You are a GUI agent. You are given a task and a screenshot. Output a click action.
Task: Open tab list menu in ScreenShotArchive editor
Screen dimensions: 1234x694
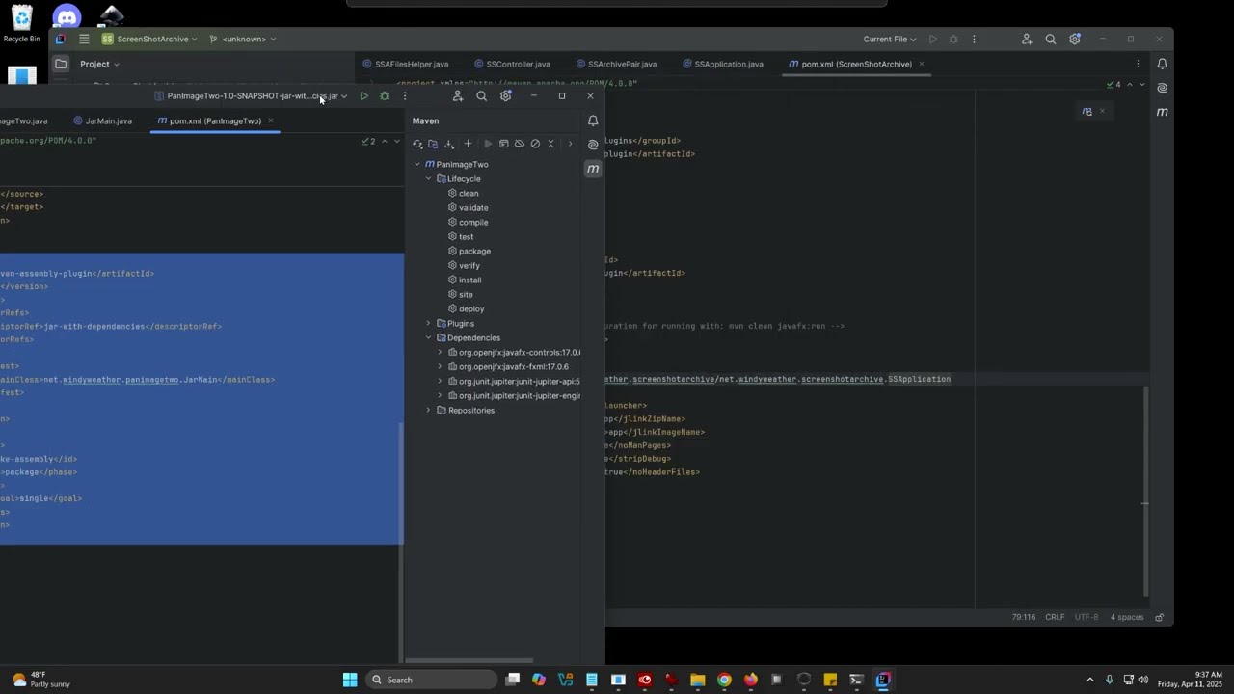[1138, 64]
